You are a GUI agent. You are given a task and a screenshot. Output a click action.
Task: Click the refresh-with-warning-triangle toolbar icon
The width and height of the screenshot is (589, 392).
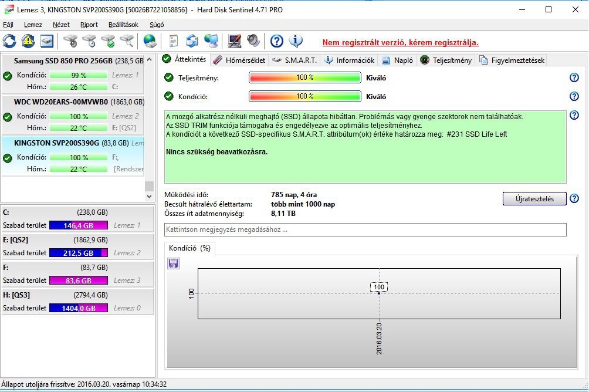pyautogui.click(x=28, y=41)
